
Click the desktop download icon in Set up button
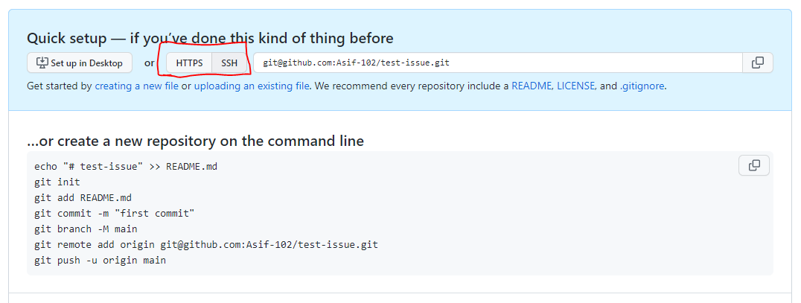[x=42, y=63]
